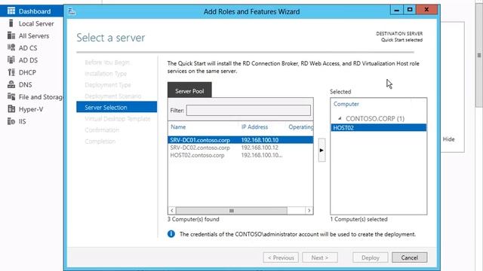Maximize the wizard window
This screenshot has height=271, width=483.
click(410, 10)
